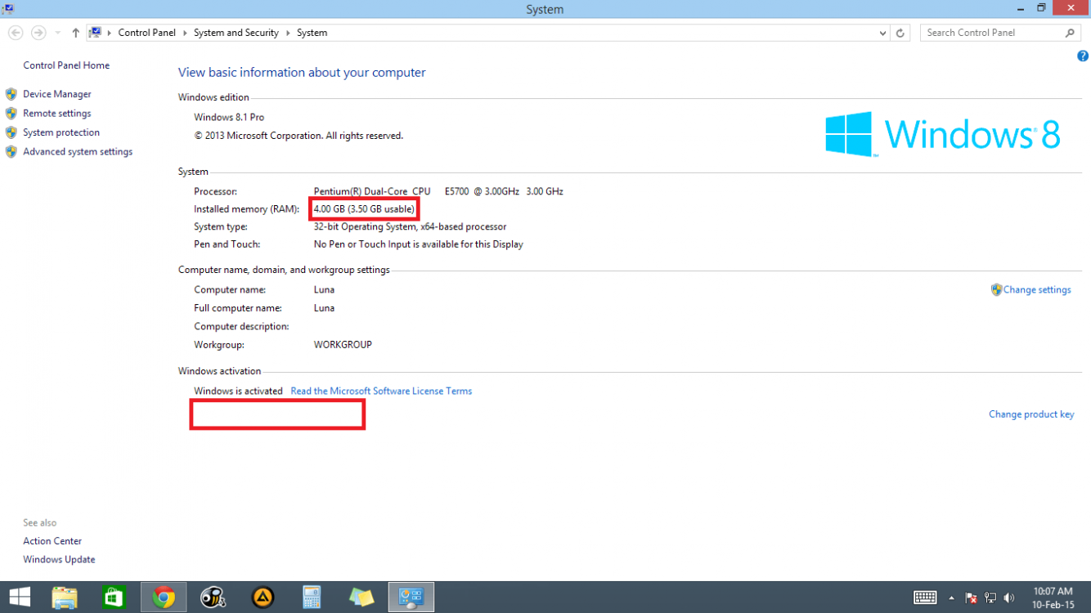Open the orange AIMP player taskbar icon
Image resolution: width=1091 pixels, height=613 pixels.
[263, 597]
